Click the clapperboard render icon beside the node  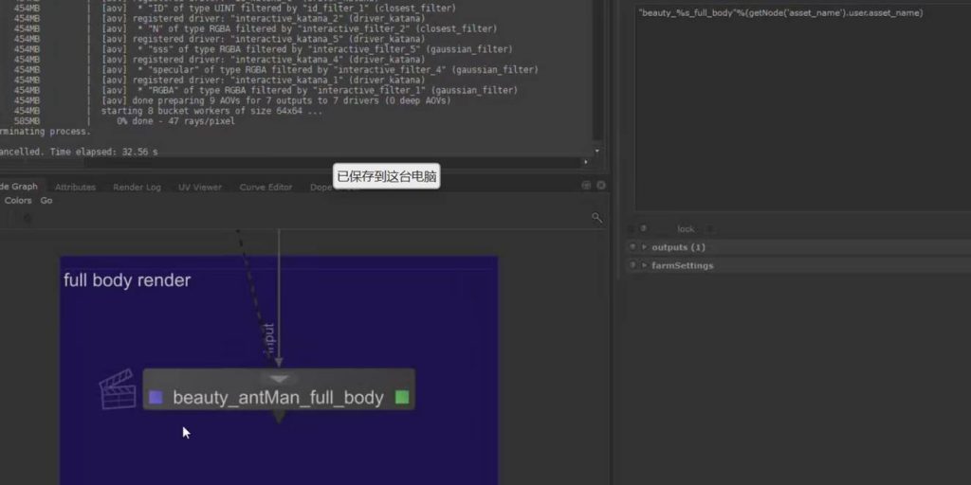(118, 389)
